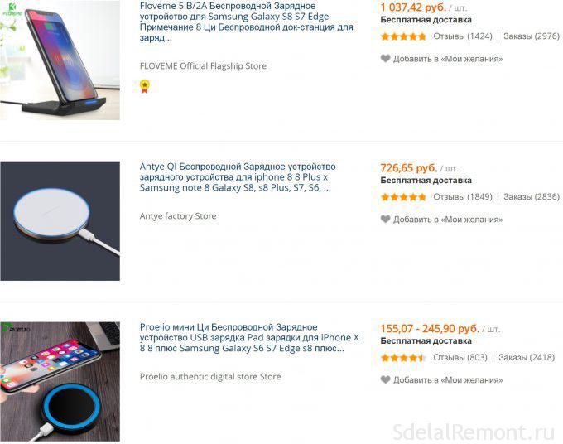
Task: View the Proelio black charging pad thumbnail
Action: pyautogui.click(x=60, y=382)
